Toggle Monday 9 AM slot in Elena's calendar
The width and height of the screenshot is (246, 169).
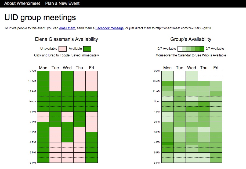(x=43, y=73)
